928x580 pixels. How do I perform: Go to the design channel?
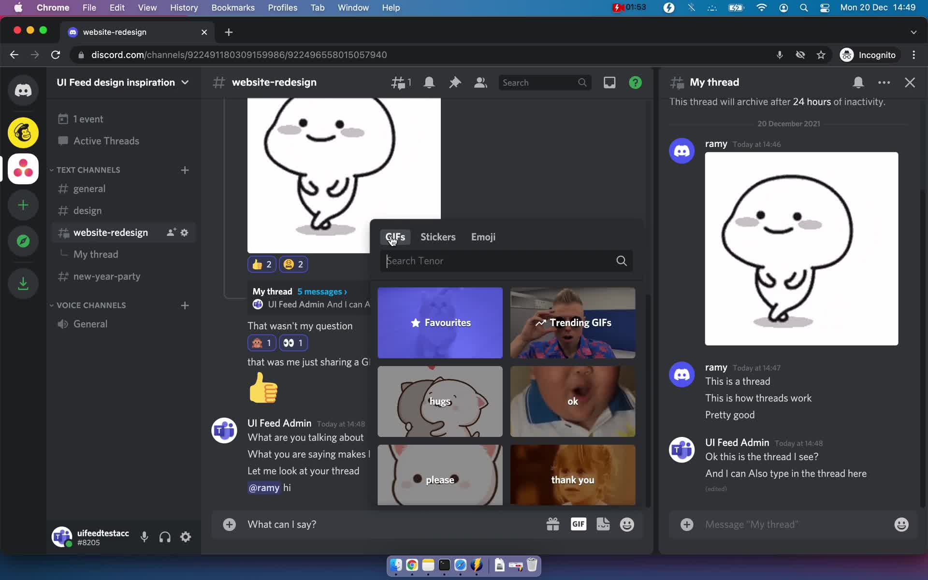[x=123, y=211]
